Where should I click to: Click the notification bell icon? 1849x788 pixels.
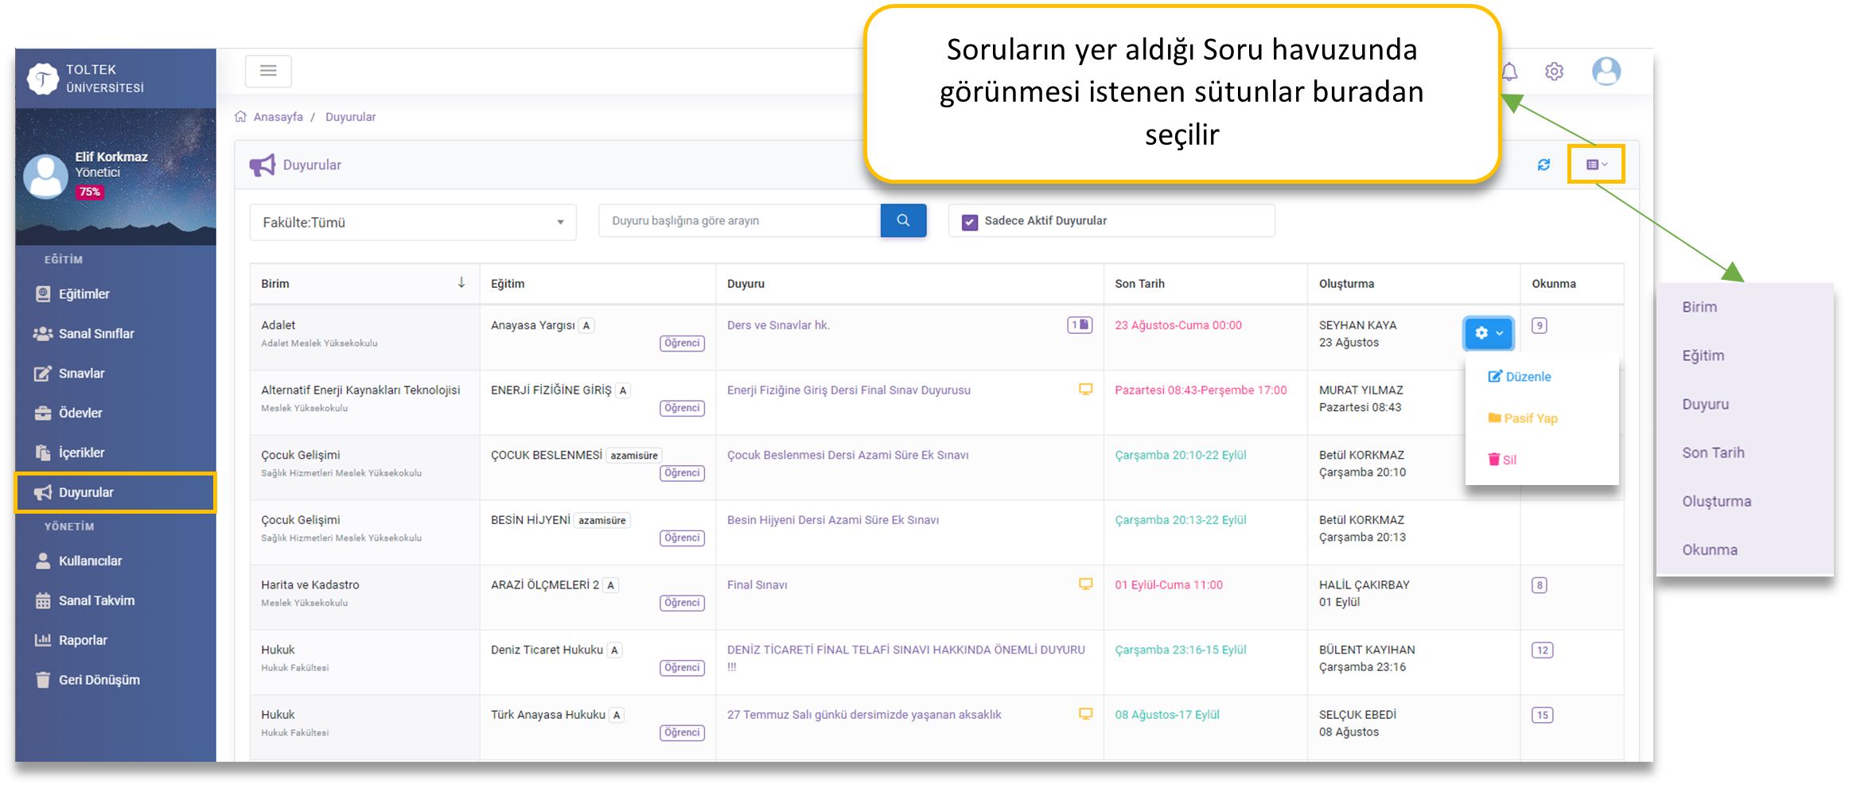tap(1509, 72)
